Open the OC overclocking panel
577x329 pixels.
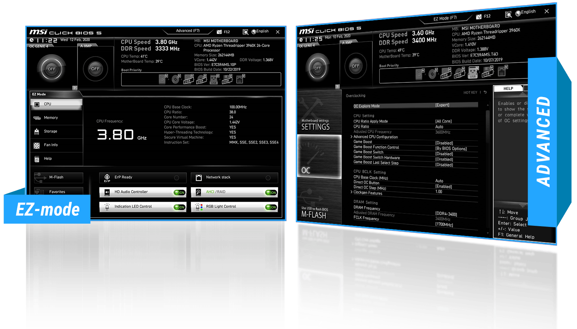(x=319, y=157)
